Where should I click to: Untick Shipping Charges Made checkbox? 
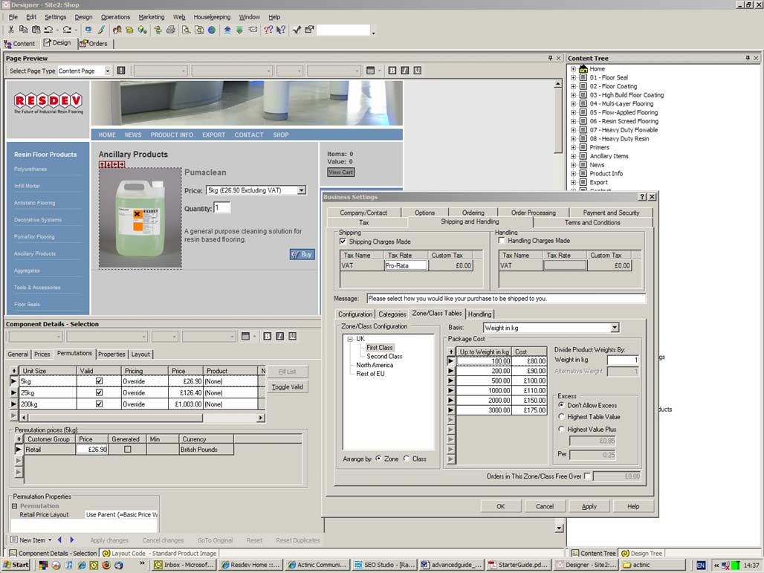[x=343, y=242]
